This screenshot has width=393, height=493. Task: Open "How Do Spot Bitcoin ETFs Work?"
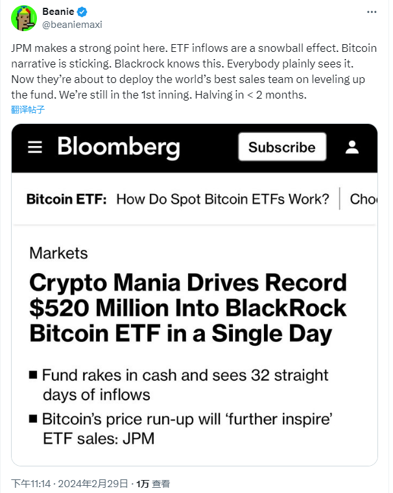tap(222, 199)
